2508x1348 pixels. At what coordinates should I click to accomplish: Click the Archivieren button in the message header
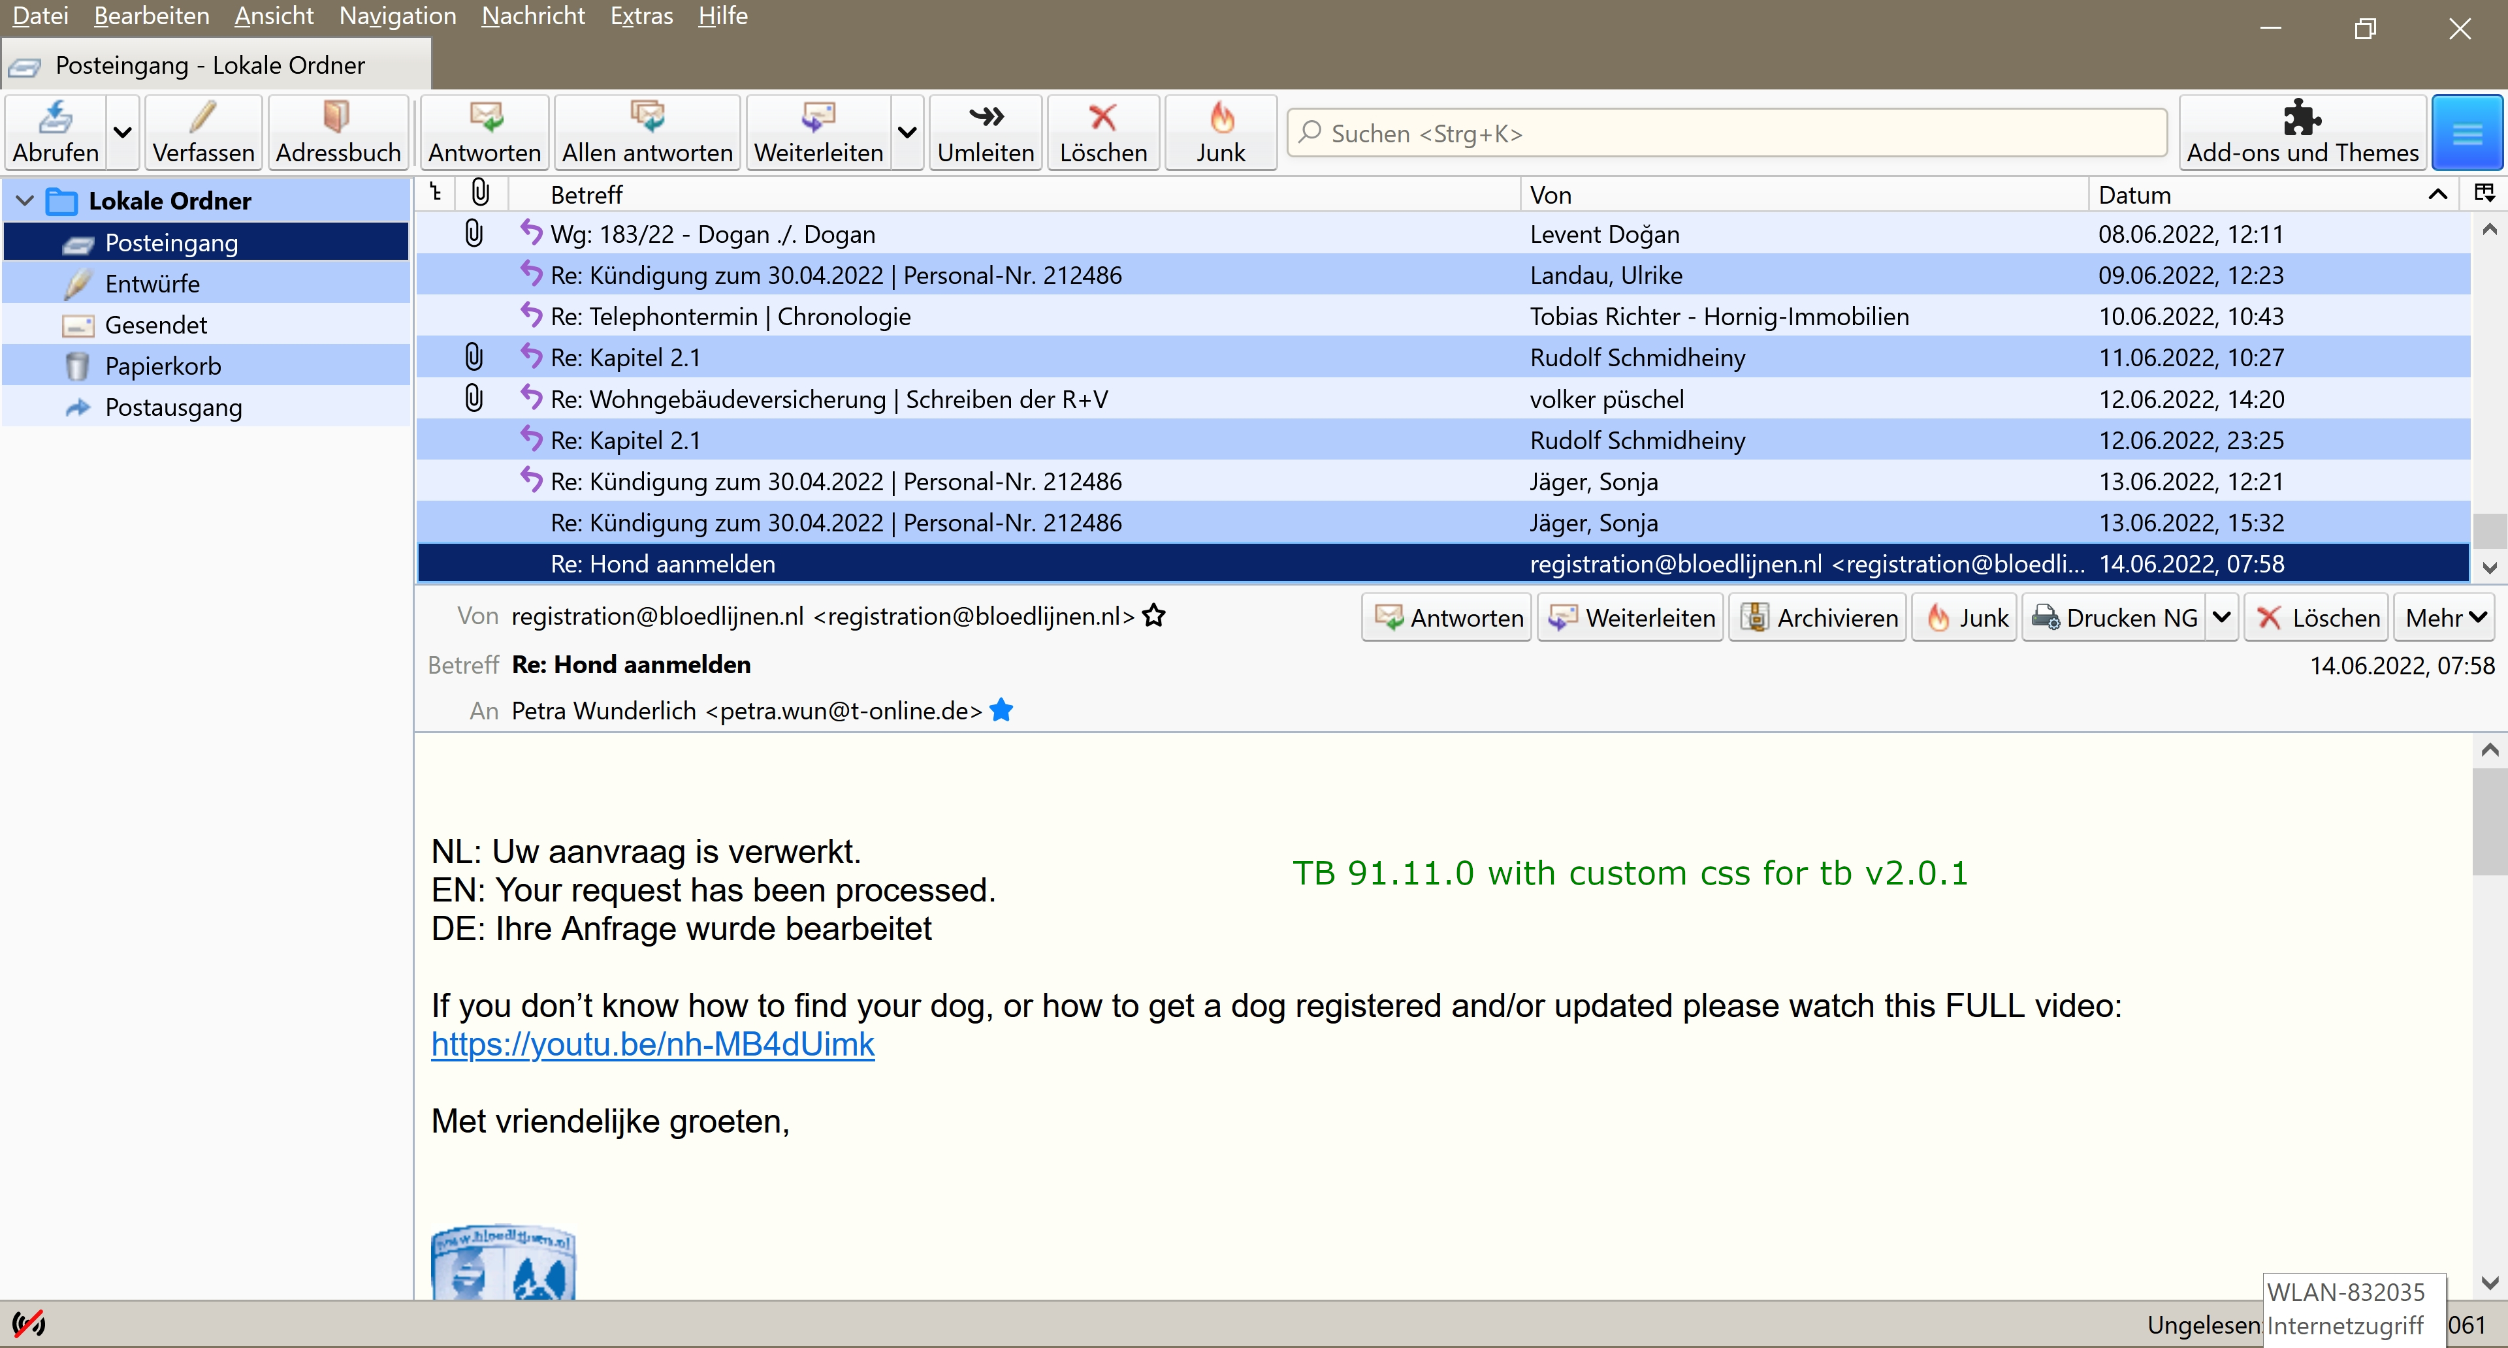[x=1817, y=618]
